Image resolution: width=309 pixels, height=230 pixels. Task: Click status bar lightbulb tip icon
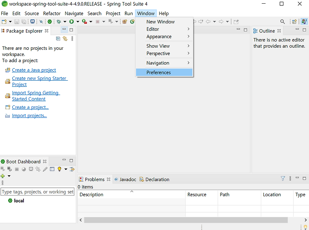coord(305,227)
